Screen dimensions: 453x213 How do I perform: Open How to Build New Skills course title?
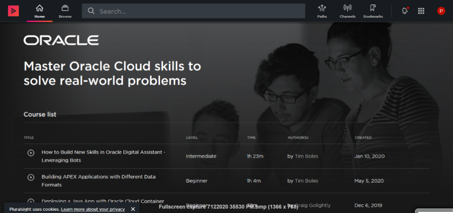click(x=104, y=156)
